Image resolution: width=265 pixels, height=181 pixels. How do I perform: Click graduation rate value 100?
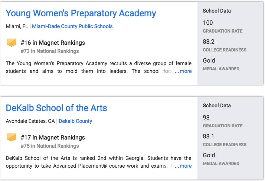208,23
